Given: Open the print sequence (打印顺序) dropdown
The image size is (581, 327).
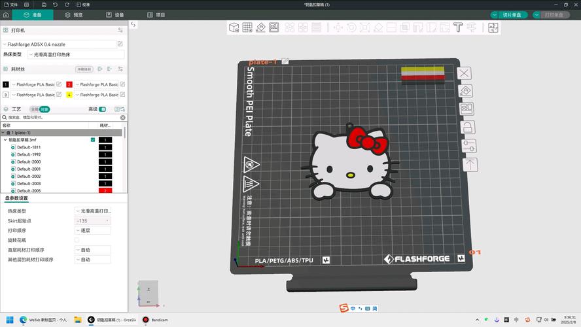Looking at the screenshot, I should point(93,230).
